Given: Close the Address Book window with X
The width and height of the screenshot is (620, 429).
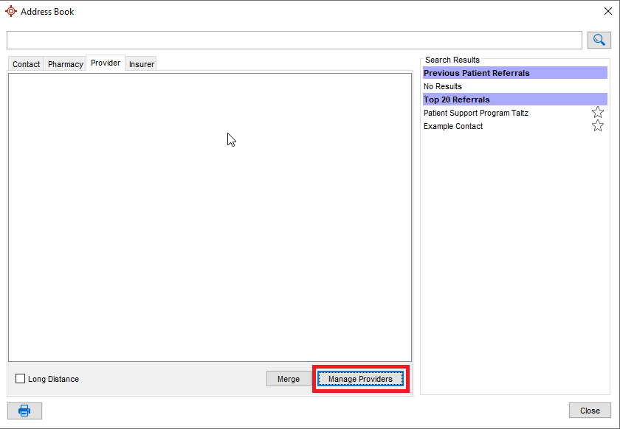Looking at the screenshot, I should (608, 11).
